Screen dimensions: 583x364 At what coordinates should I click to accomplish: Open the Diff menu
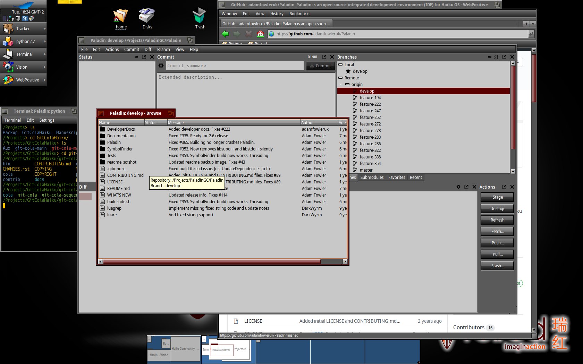pyautogui.click(x=148, y=50)
